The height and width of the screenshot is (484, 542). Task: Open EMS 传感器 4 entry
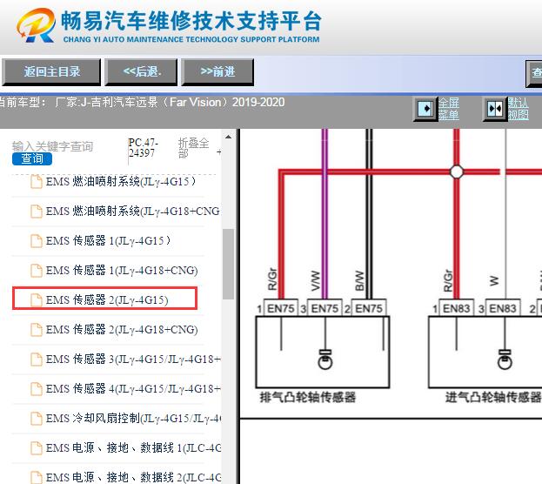[133, 388]
